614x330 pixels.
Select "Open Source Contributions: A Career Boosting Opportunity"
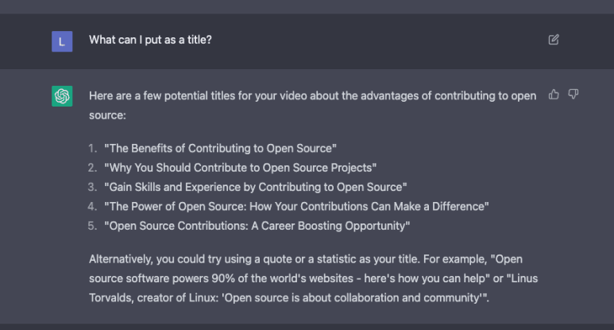[x=257, y=226]
